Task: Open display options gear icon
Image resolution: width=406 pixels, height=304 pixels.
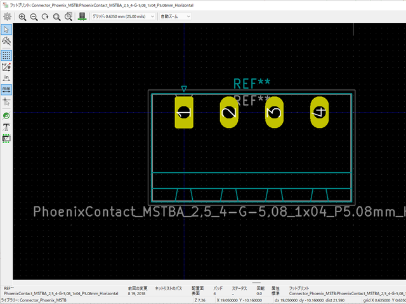Action: click(x=7, y=16)
